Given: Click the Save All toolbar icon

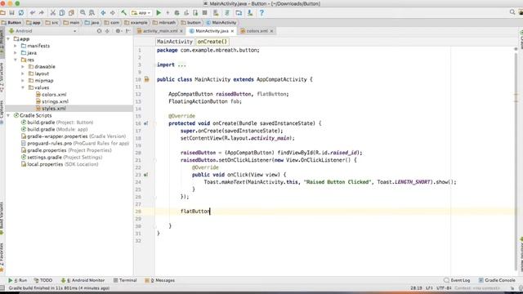Looking at the screenshot, I should (x=11, y=13).
